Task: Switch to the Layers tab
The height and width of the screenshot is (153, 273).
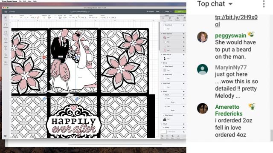Action: pos(167,15)
